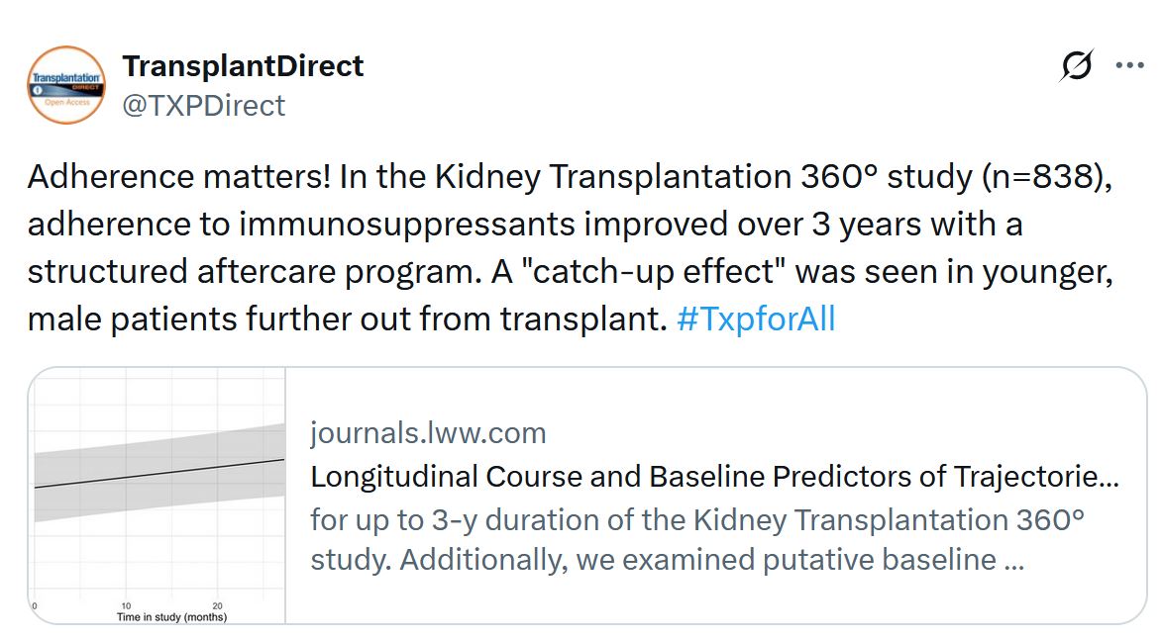The width and height of the screenshot is (1162, 638).
Task: Click the "Time in study (months)" axis label
Action: pyautogui.click(x=171, y=617)
